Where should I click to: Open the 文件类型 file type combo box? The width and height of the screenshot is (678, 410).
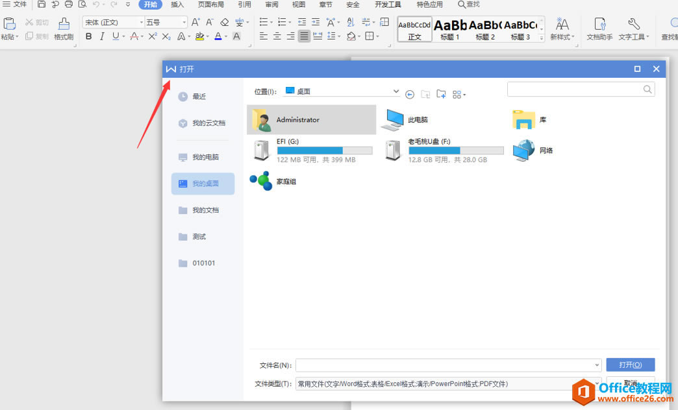pos(448,383)
